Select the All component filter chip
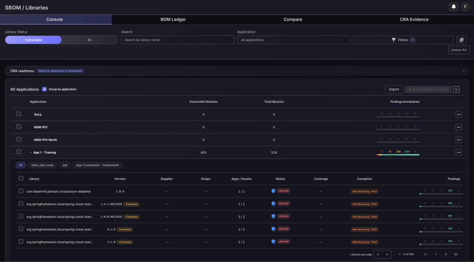Image resolution: width=474 pixels, height=262 pixels. 21,165
